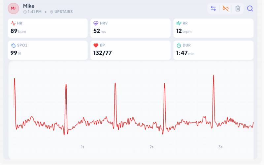Select the BP 132/77 reading
This screenshot has width=264, height=165.
(103, 53)
